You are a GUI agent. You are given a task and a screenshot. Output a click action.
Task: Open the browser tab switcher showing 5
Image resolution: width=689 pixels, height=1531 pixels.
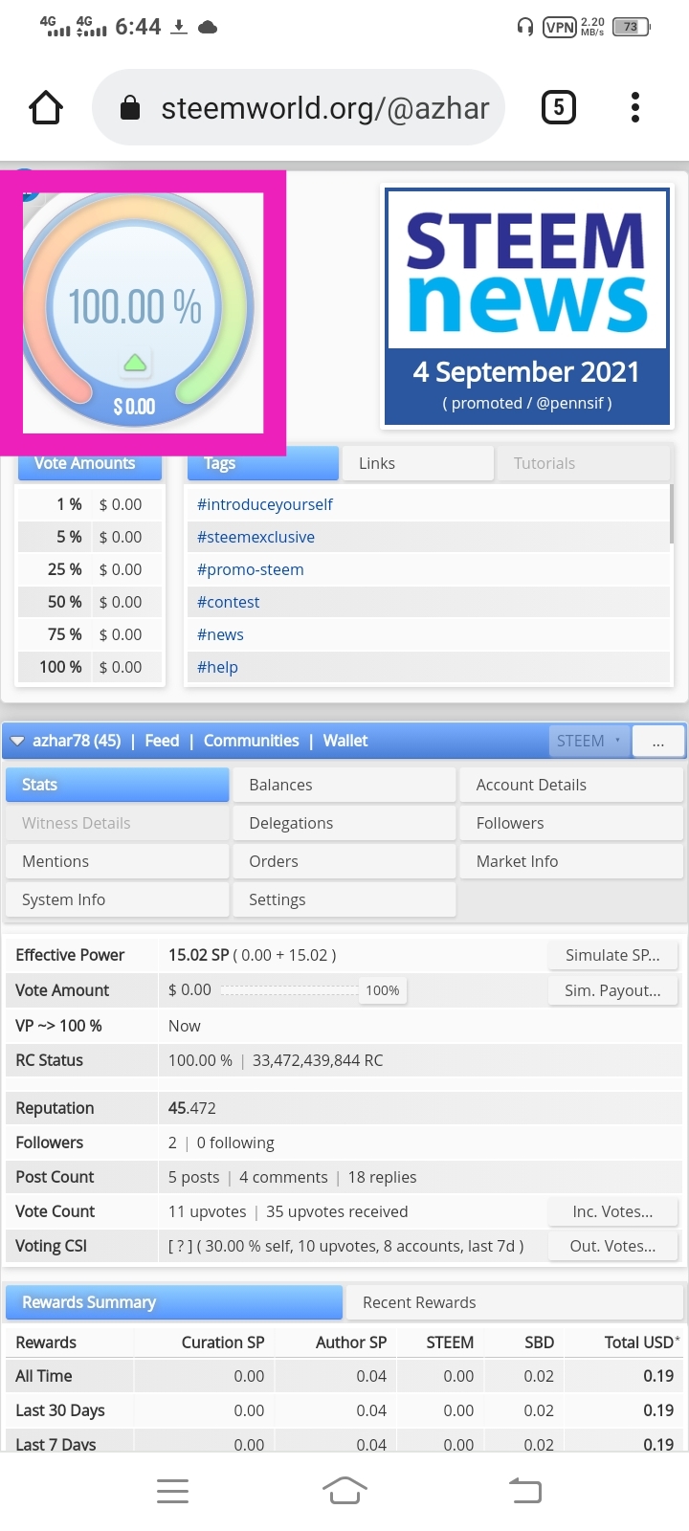pyautogui.click(x=559, y=107)
